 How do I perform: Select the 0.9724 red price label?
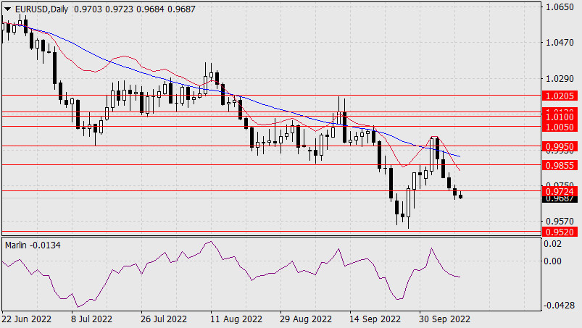(x=560, y=191)
